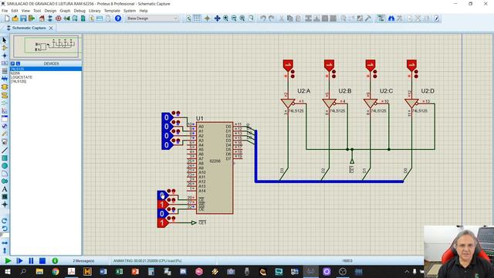This screenshot has height=278, width=494.
Task: Select the 2D Graphics Box tool
Action: (x=5, y=158)
